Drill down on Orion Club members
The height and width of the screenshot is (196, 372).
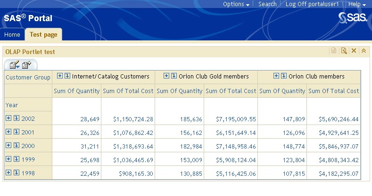coord(284,76)
